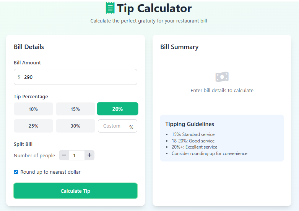Viewport: 299px width, 211px height.
Task: Click the percent symbol in Custom tip field
Action: (131, 127)
